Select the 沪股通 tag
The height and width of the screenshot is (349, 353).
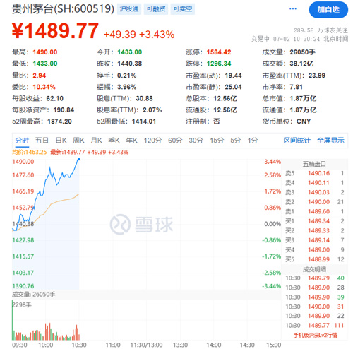tap(129, 9)
